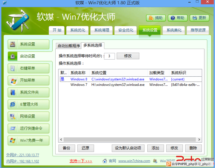Click the house icon beside 官网
The width and height of the screenshot is (215, 168).
105,161
